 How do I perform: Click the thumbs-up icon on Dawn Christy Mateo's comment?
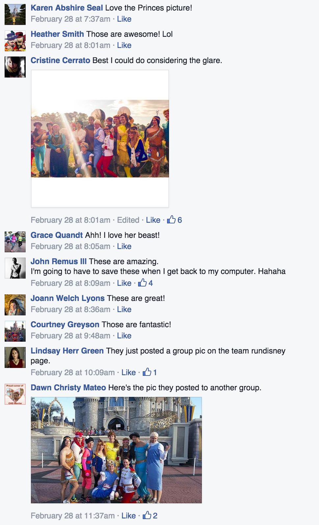tap(147, 515)
